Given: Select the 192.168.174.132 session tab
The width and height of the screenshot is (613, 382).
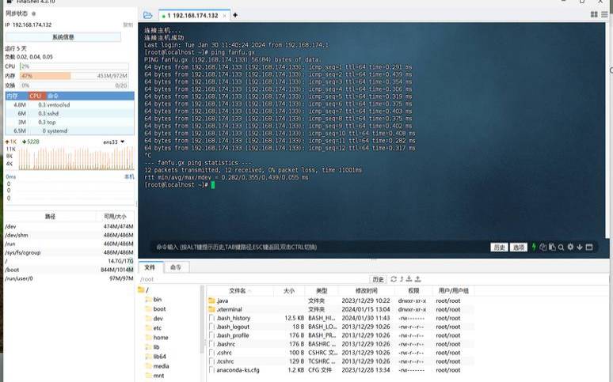Looking at the screenshot, I should click(x=193, y=15).
